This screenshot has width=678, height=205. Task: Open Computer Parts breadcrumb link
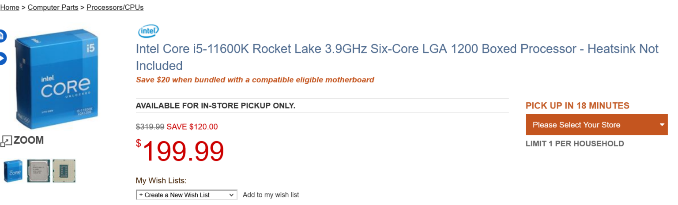53,7
